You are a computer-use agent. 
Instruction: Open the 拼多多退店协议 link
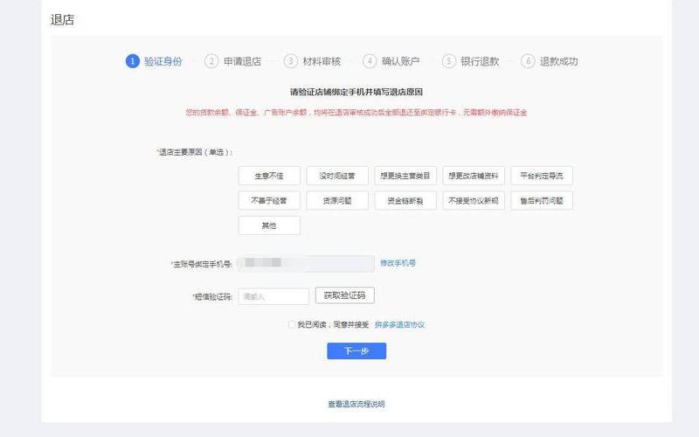[400, 324]
